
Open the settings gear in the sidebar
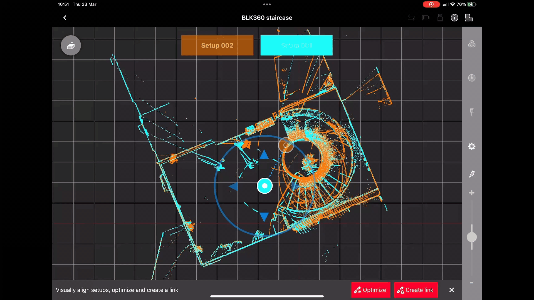coord(471,146)
